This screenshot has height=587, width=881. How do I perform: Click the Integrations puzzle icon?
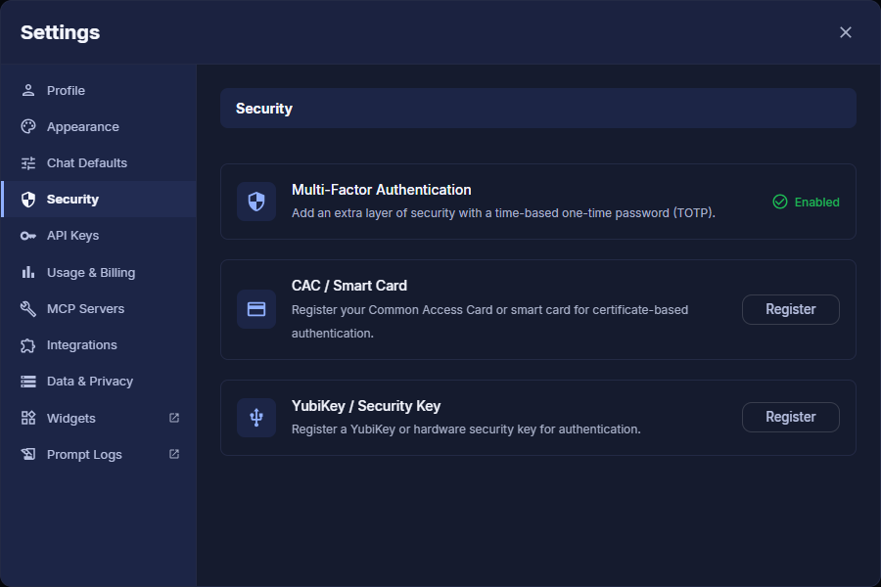(x=28, y=345)
